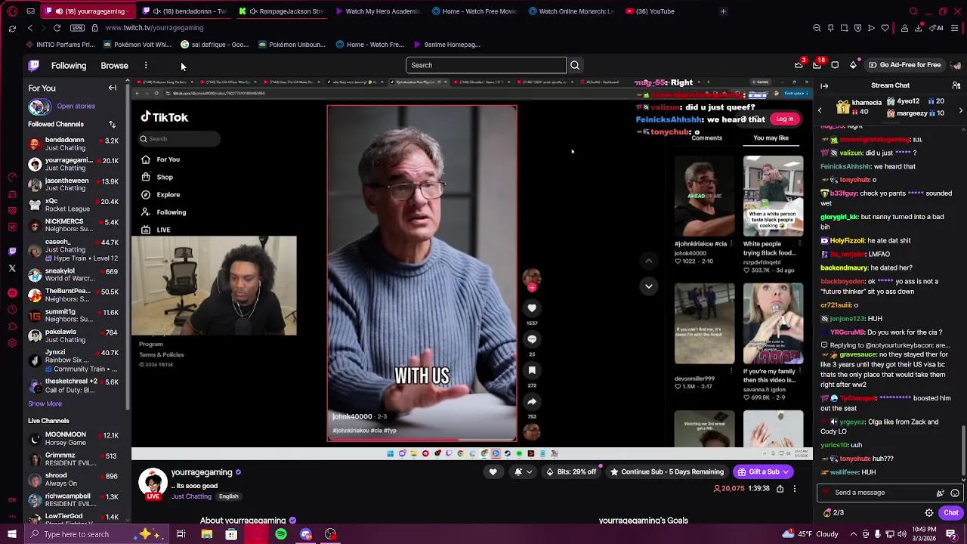
Task: Open Opera sidebar settings gear
Action: [12, 343]
